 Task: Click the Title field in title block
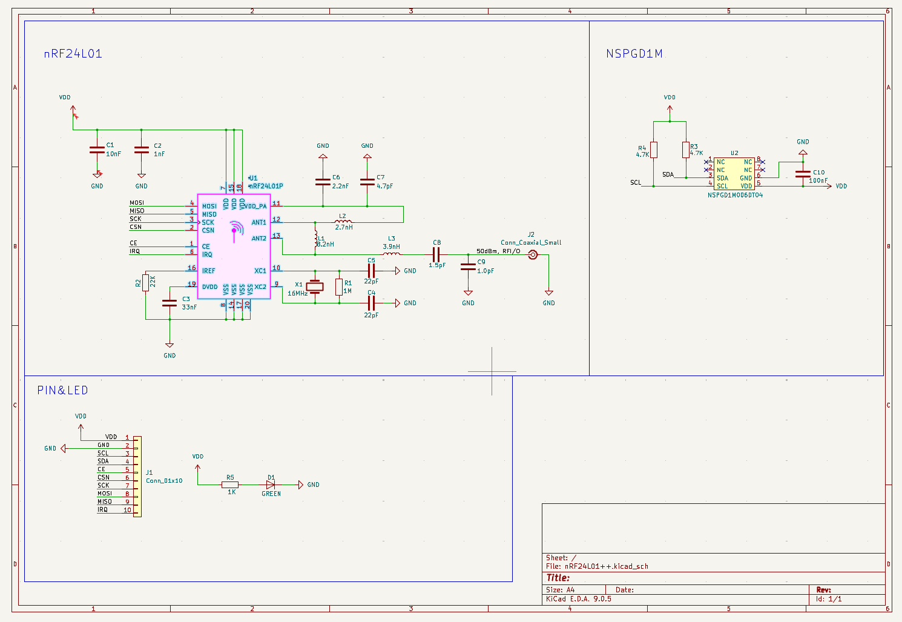click(x=558, y=578)
